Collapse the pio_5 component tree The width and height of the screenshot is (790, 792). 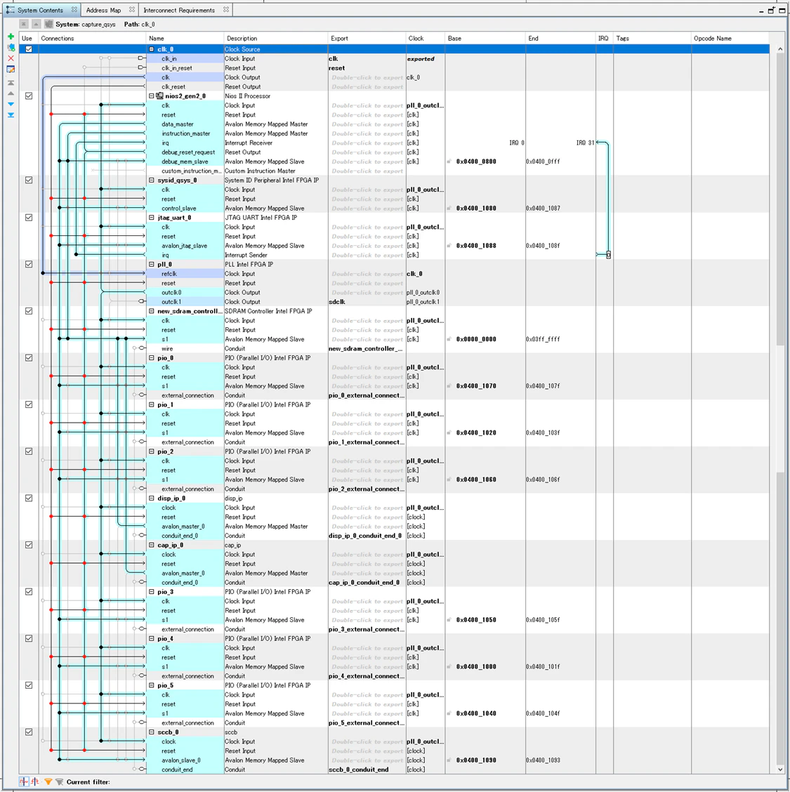(x=152, y=685)
